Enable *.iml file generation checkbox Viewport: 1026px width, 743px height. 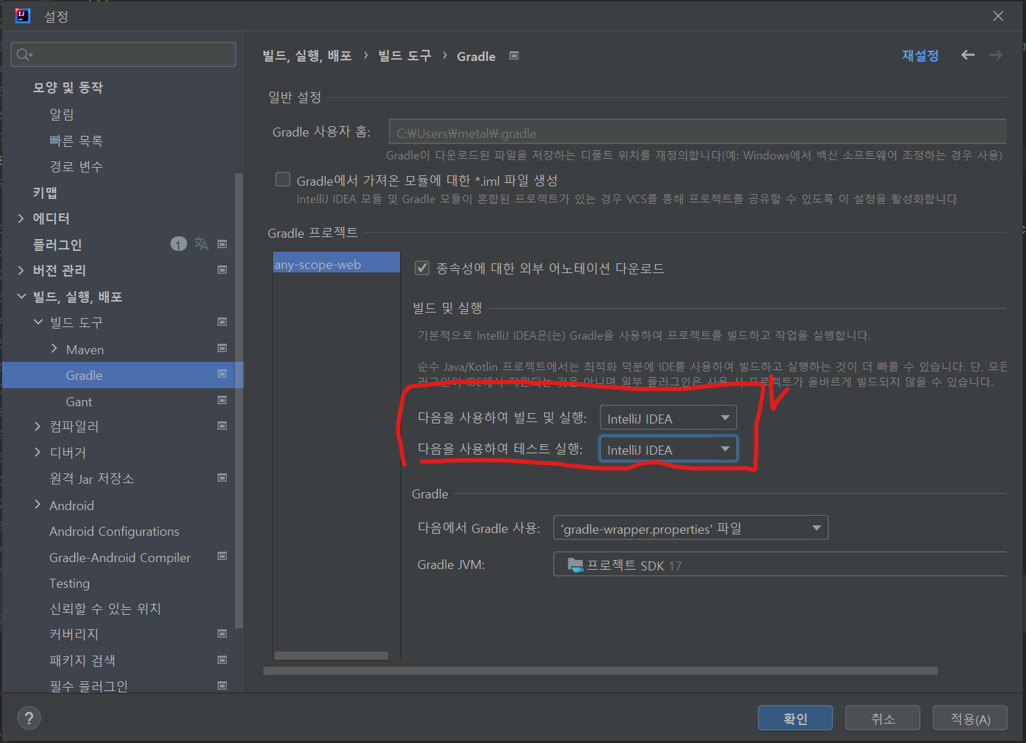tap(283, 180)
